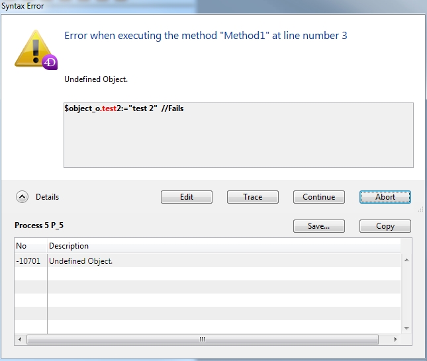Click the horizontal scrollbar thumb
Screen dimensions: 427x361
tap(202, 340)
